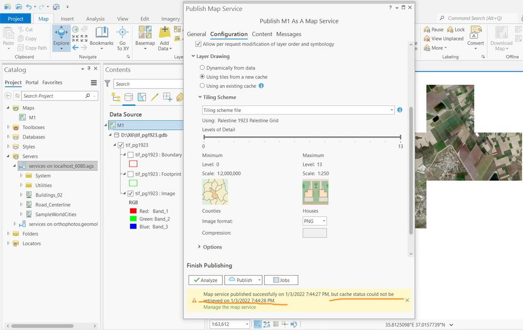Click the Footprint layer green symbol swatch
Viewport: 523px width, 330px height.
click(133, 183)
